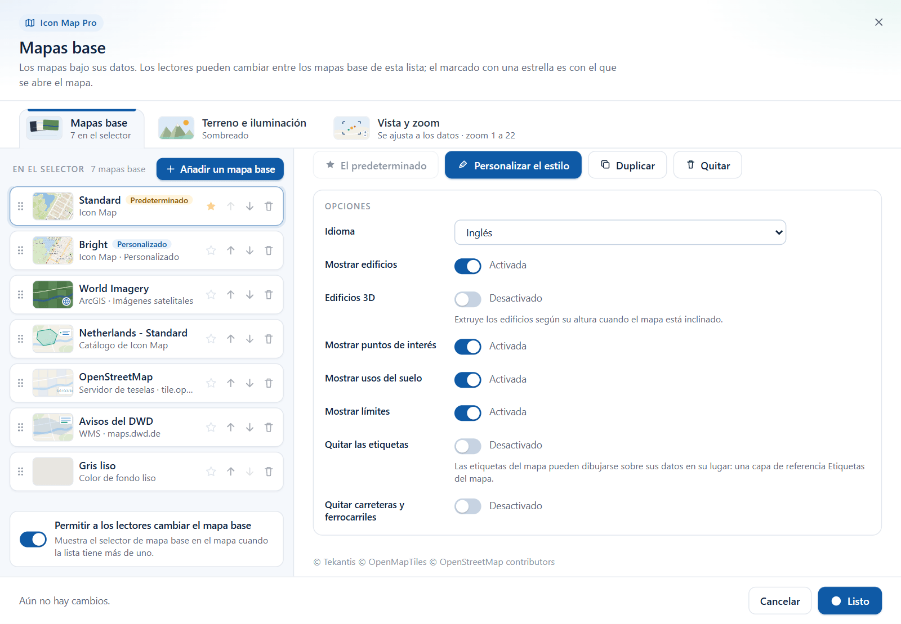Image resolution: width=901 pixels, height=624 pixels.
Task: Select World Imagery thumbnail
Action: [53, 294]
